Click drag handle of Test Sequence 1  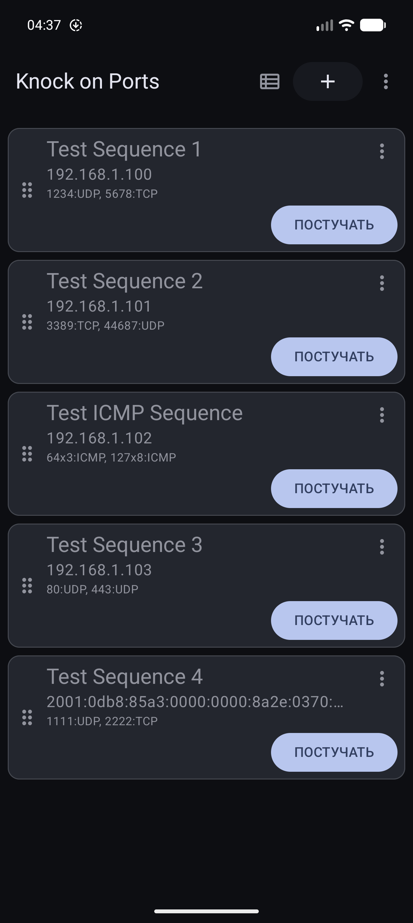click(x=27, y=190)
